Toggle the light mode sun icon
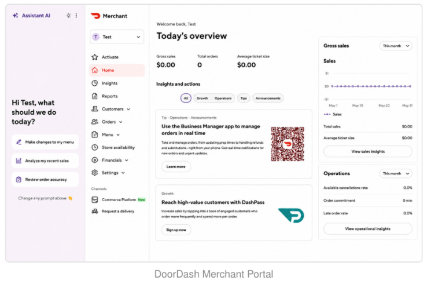The height and width of the screenshot is (284, 427). pyautogui.click(x=69, y=16)
